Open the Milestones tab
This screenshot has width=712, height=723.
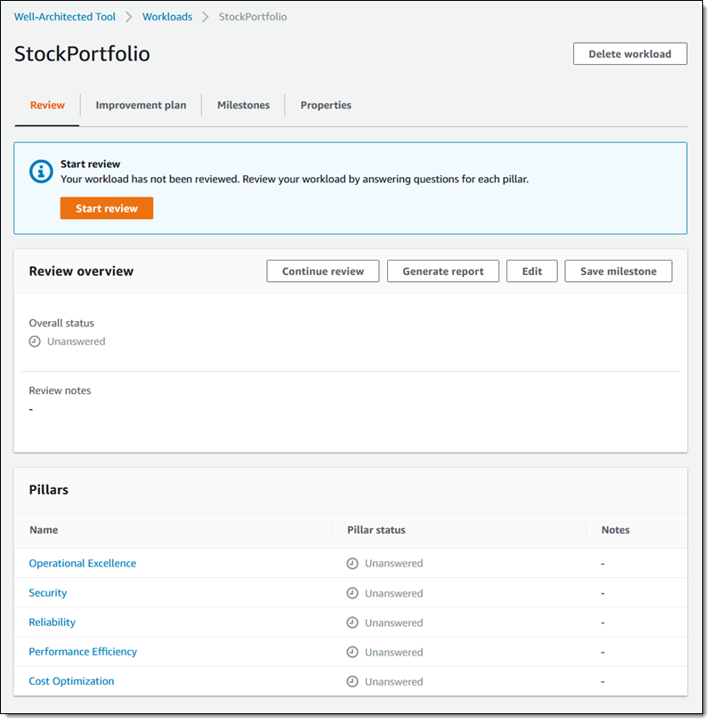243,105
